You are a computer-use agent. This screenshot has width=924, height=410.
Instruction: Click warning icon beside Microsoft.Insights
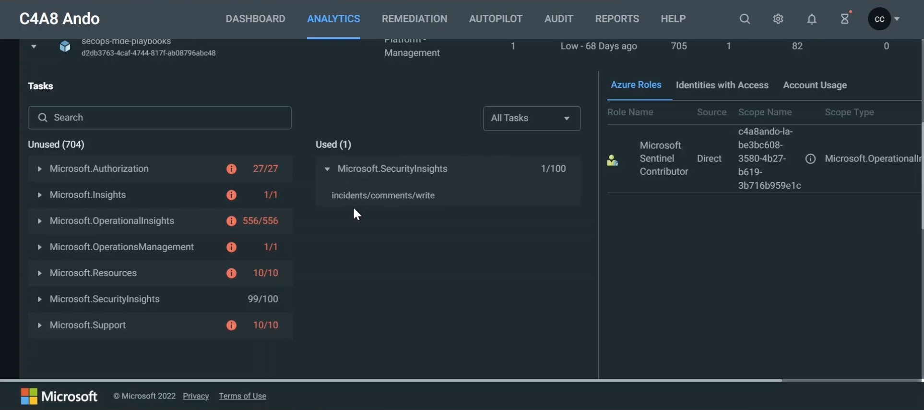click(231, 195)
